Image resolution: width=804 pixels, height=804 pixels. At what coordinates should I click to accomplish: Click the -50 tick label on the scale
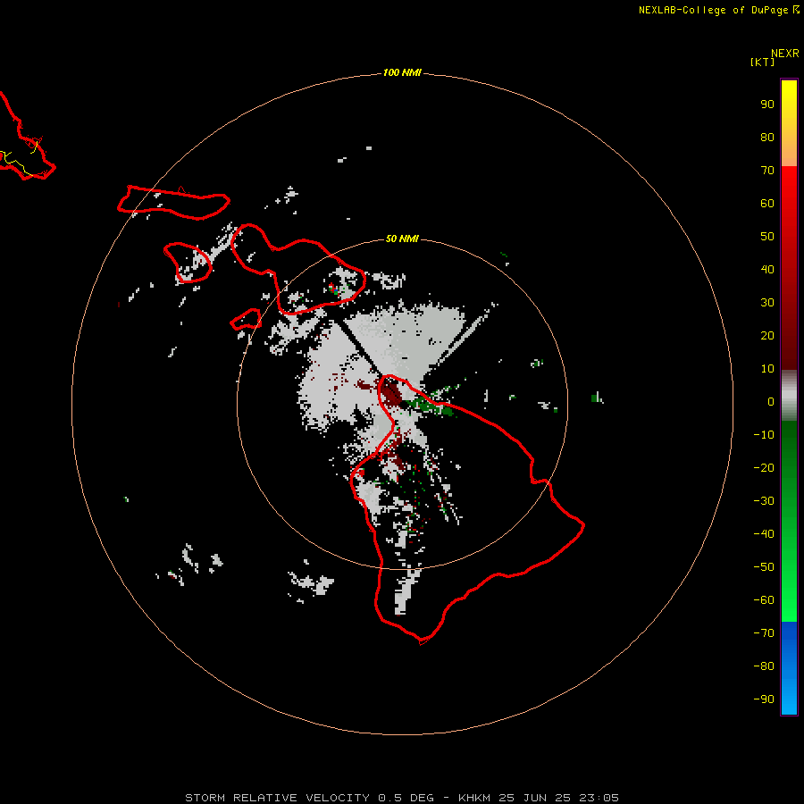click(764, 567)
